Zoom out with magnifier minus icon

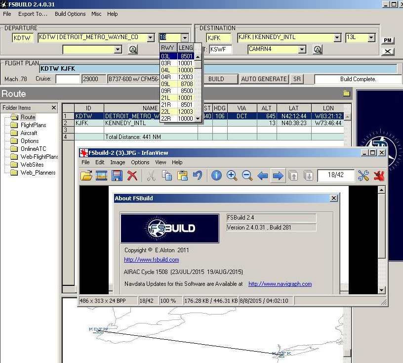tap(247, 176)
